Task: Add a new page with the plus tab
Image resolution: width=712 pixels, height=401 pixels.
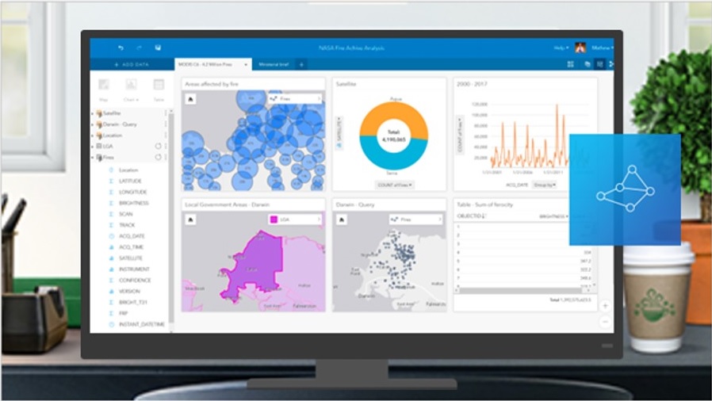Action: pos(301,64)
